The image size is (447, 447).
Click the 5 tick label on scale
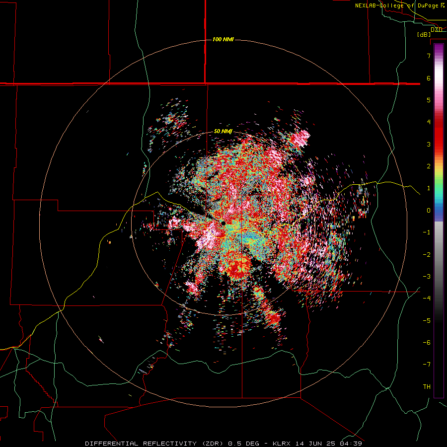(x=429, y=100)
